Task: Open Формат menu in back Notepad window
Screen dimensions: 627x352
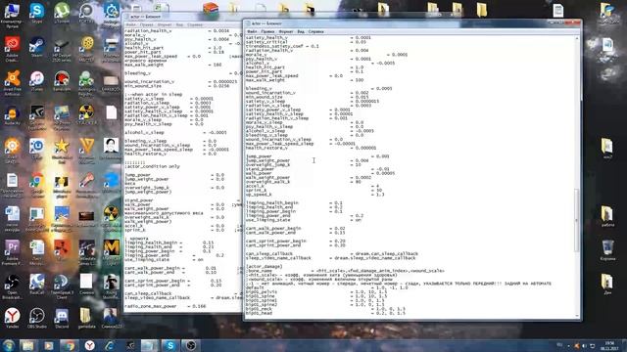Action: (x=164, y=24)
